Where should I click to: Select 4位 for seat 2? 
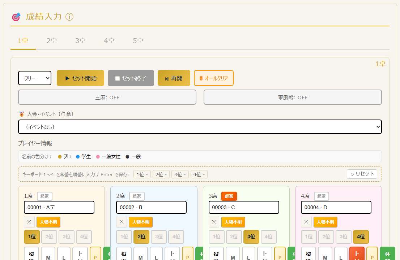(x=176, y=237)
